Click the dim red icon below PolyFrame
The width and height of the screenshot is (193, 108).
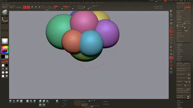[171, 65]
